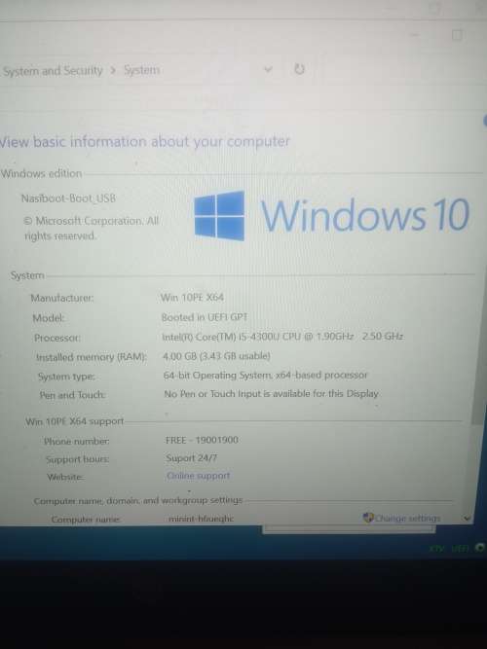487x649 pixels.
Task: Click the 'FREE - 19001900' phone number
Action: pyautogui.click(x=202, y=440)
